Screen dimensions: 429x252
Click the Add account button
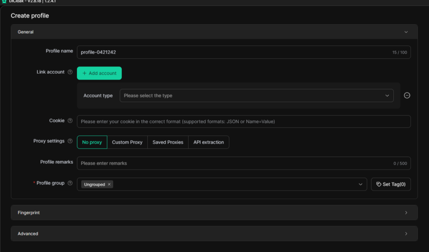tap(99, 73)
